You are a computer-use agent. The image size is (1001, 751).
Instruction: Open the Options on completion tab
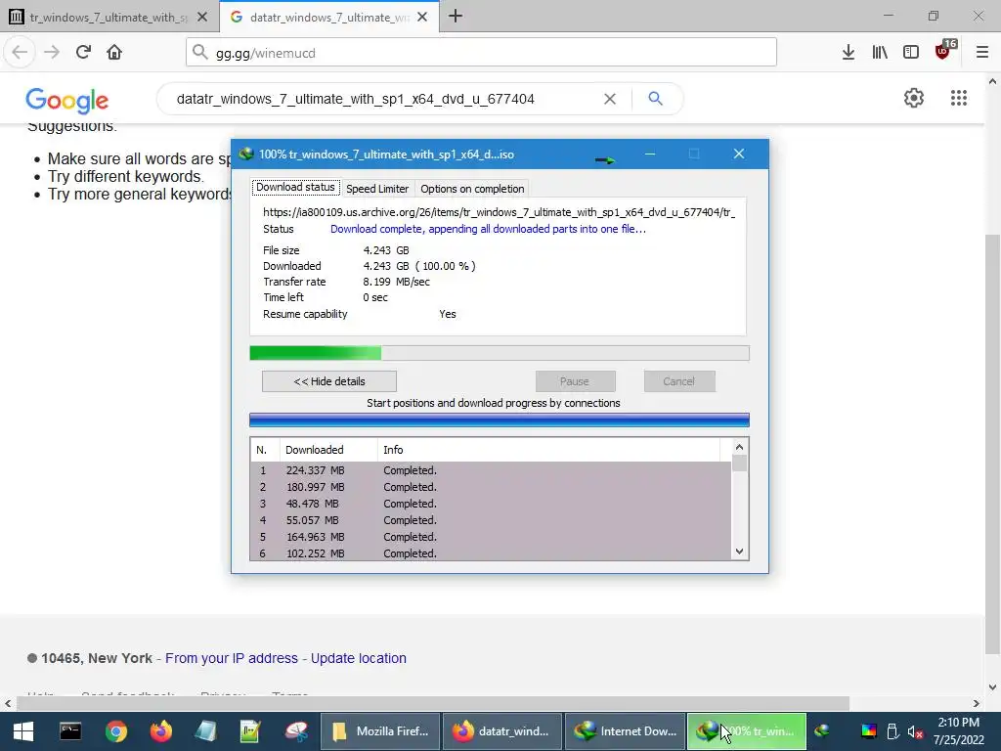472,189
